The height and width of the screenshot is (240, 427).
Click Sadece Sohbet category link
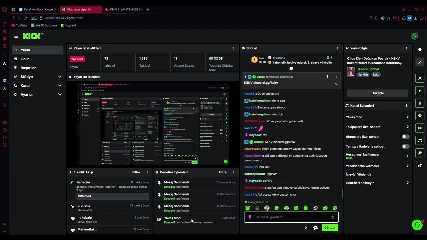pyautogui.click(x=368, y=69)
